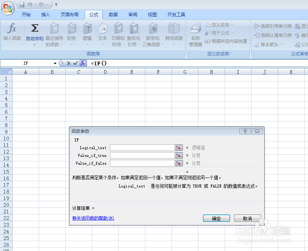Click the cancel X icon in formula bar

[x=69, y=63]
